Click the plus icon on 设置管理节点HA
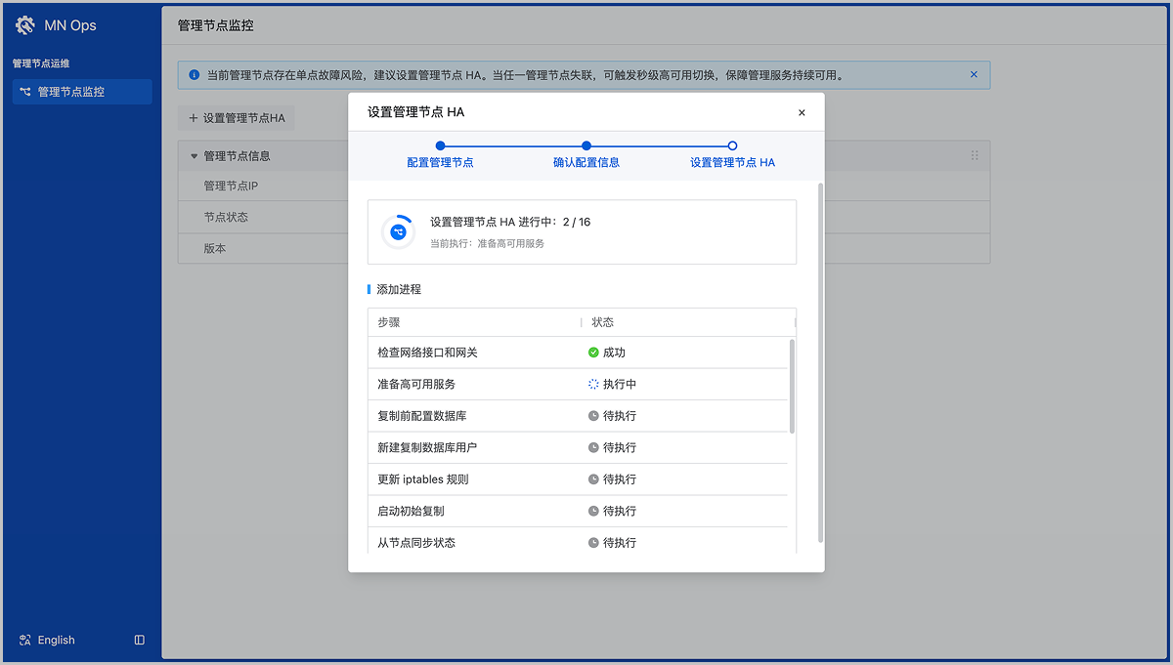The height and width of the screenshot is (665, 1173). coord(193,118)
